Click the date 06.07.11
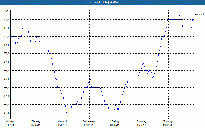The height and width of the screenshot is (128, 205). [62, 125]
